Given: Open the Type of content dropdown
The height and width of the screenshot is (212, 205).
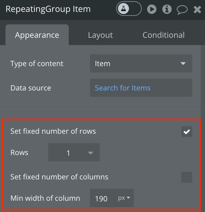Looking at the screenshot, I should click(141, 63).
